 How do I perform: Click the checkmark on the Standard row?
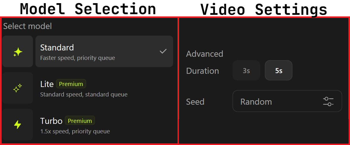pyautogui.click(x=163, y=51)
